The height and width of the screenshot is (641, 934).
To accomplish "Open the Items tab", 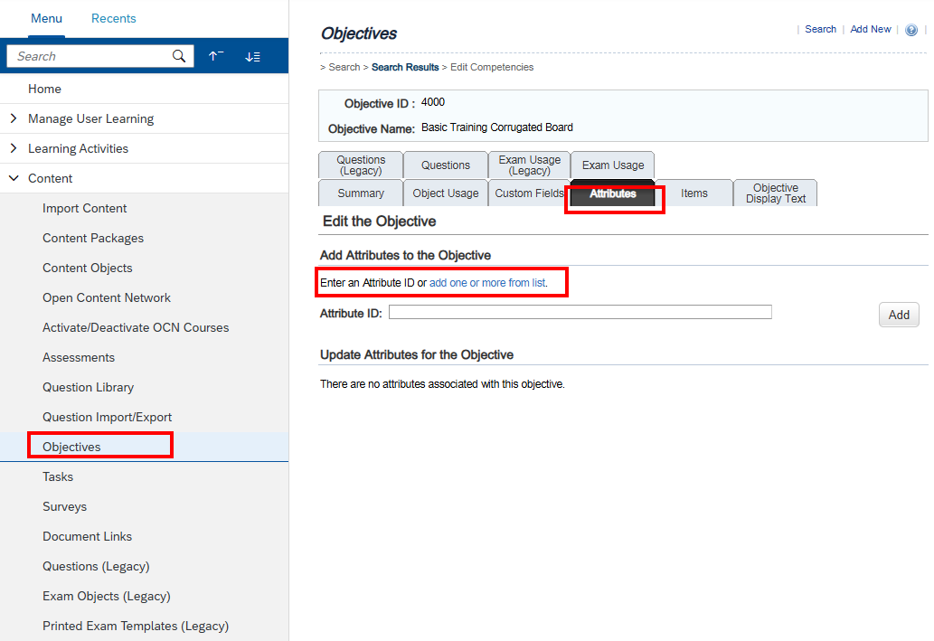I will (693, 193).
